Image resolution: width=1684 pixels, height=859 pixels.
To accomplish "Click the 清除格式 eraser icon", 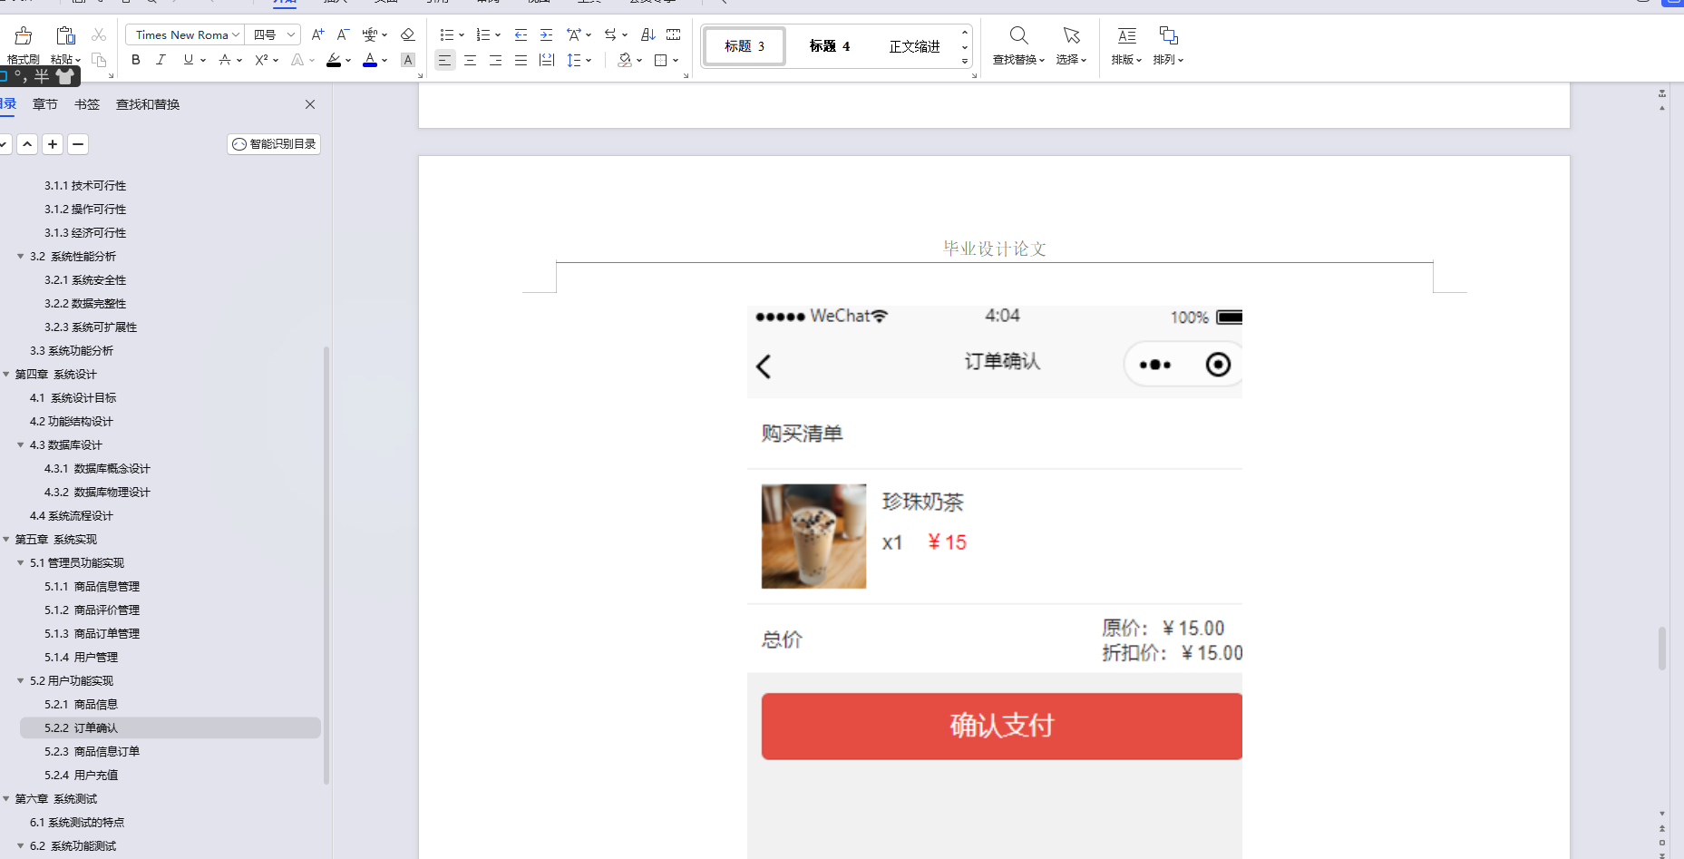I will tap(407, 34).
